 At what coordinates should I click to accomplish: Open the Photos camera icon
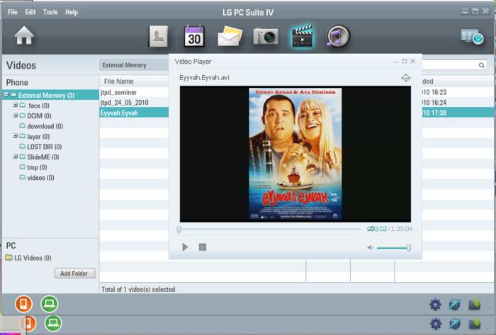(x=266, y=36)
